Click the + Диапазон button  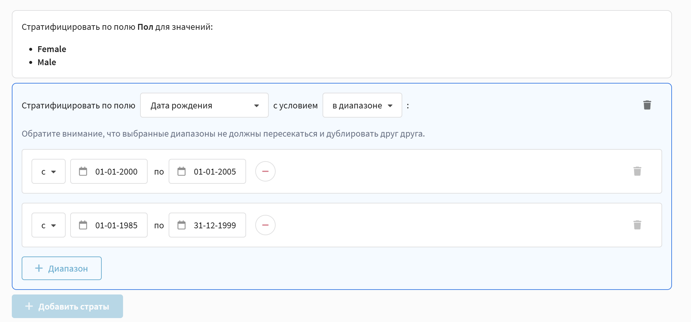tap(62, 268)
